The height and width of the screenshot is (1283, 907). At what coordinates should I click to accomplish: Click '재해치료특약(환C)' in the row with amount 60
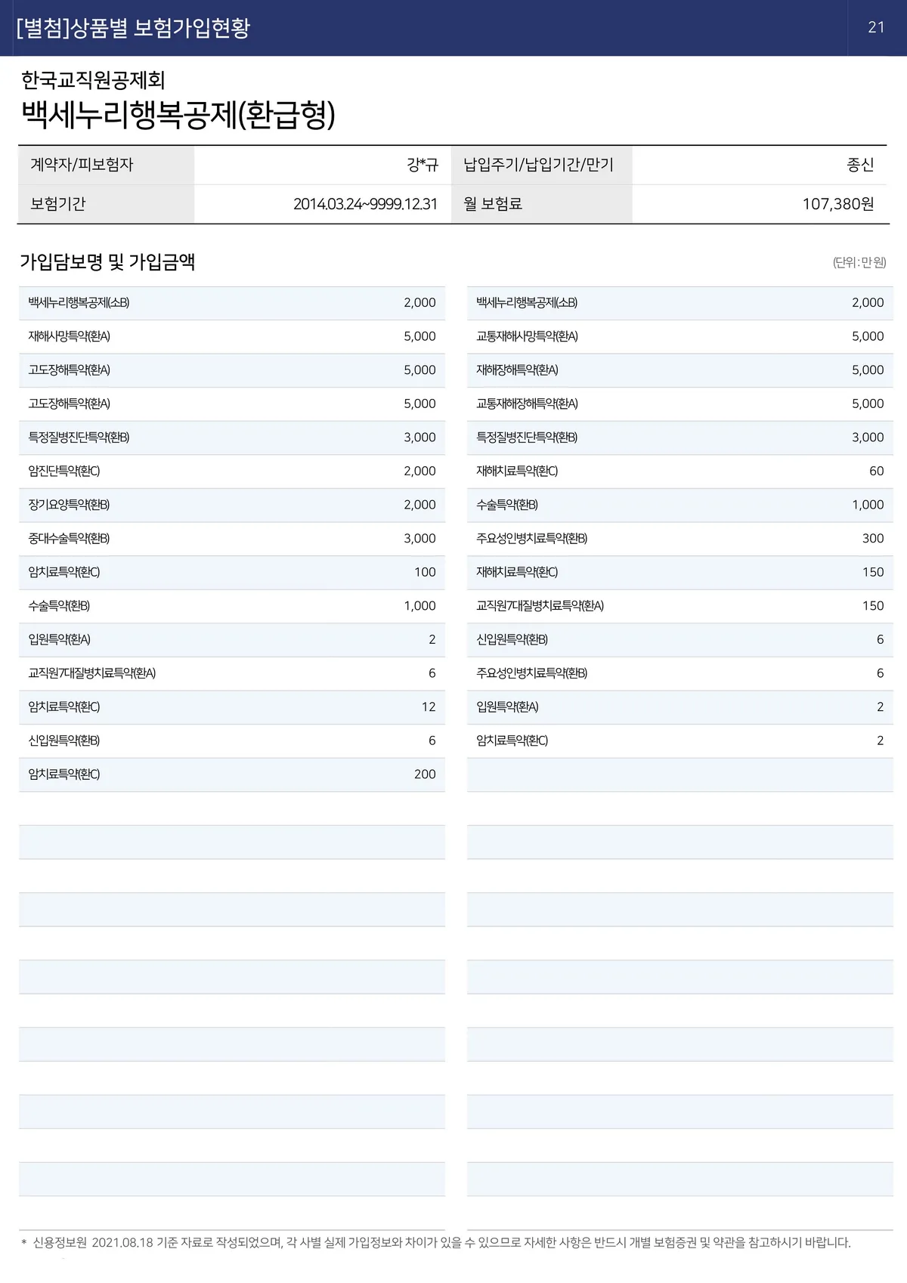(517, 471)
